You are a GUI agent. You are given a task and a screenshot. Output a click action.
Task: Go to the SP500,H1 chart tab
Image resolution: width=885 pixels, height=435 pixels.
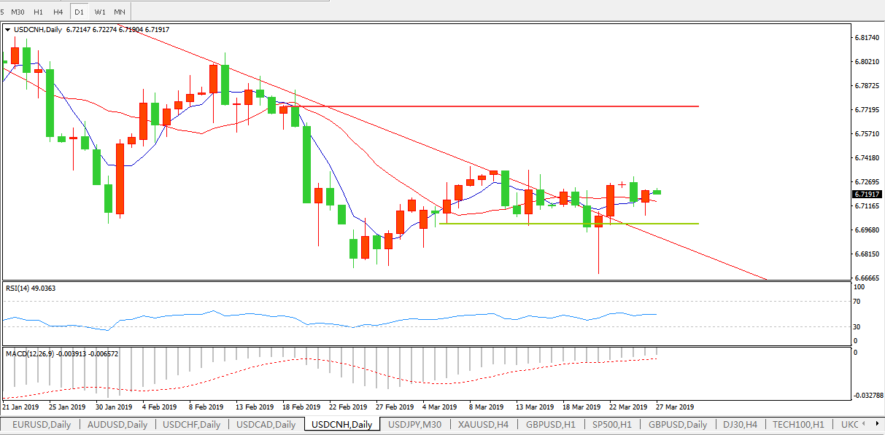click(611, 424)
